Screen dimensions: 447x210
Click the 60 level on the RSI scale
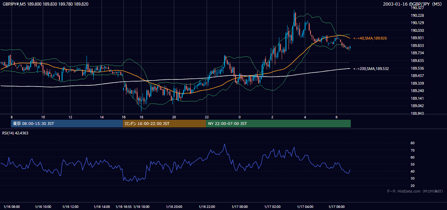coord(412,157)
